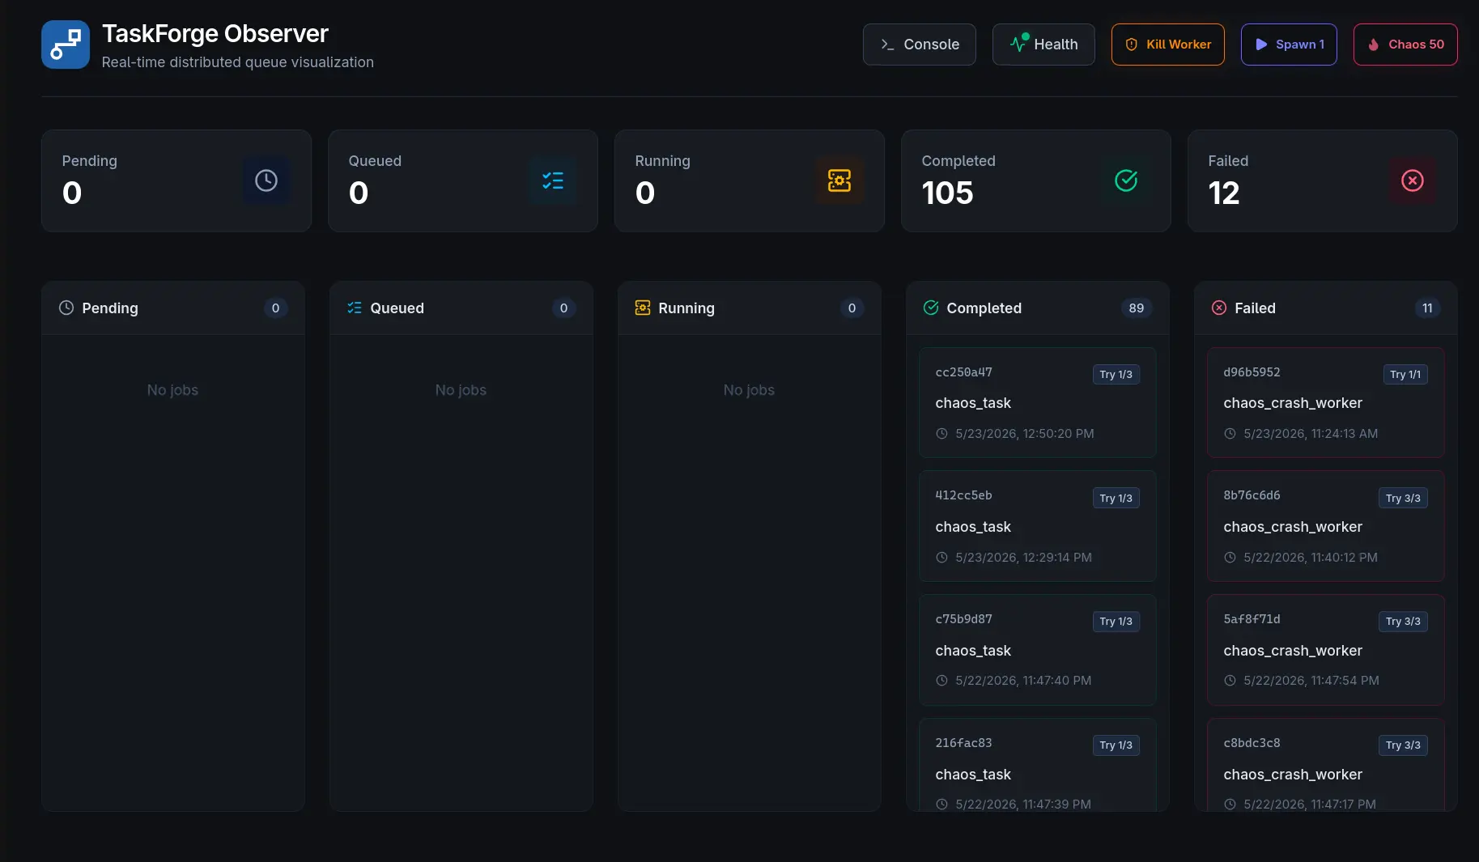Click the Pending column count badge
Image resolution: width=1479 pixels, height=862 pixels.
(x=275, y=308)
